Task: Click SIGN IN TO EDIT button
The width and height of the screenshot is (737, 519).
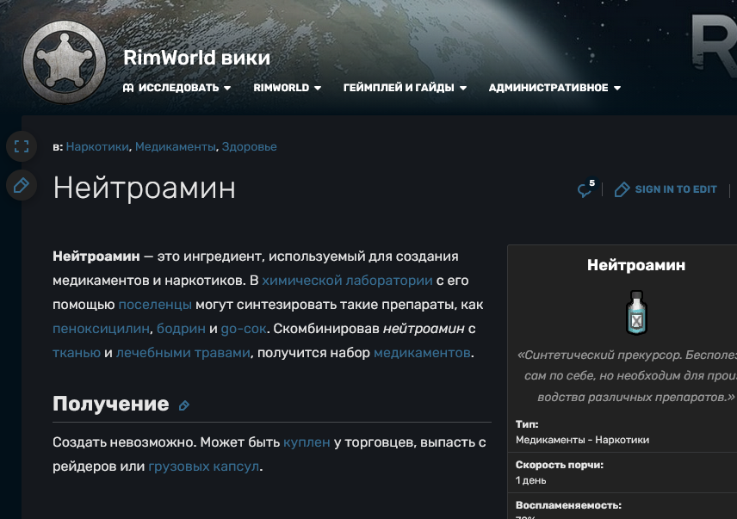Action: 666,189
